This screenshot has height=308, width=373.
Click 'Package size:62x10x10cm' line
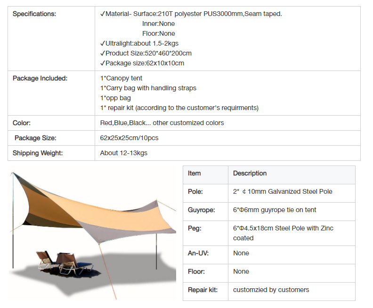click(x=142, y=63)
